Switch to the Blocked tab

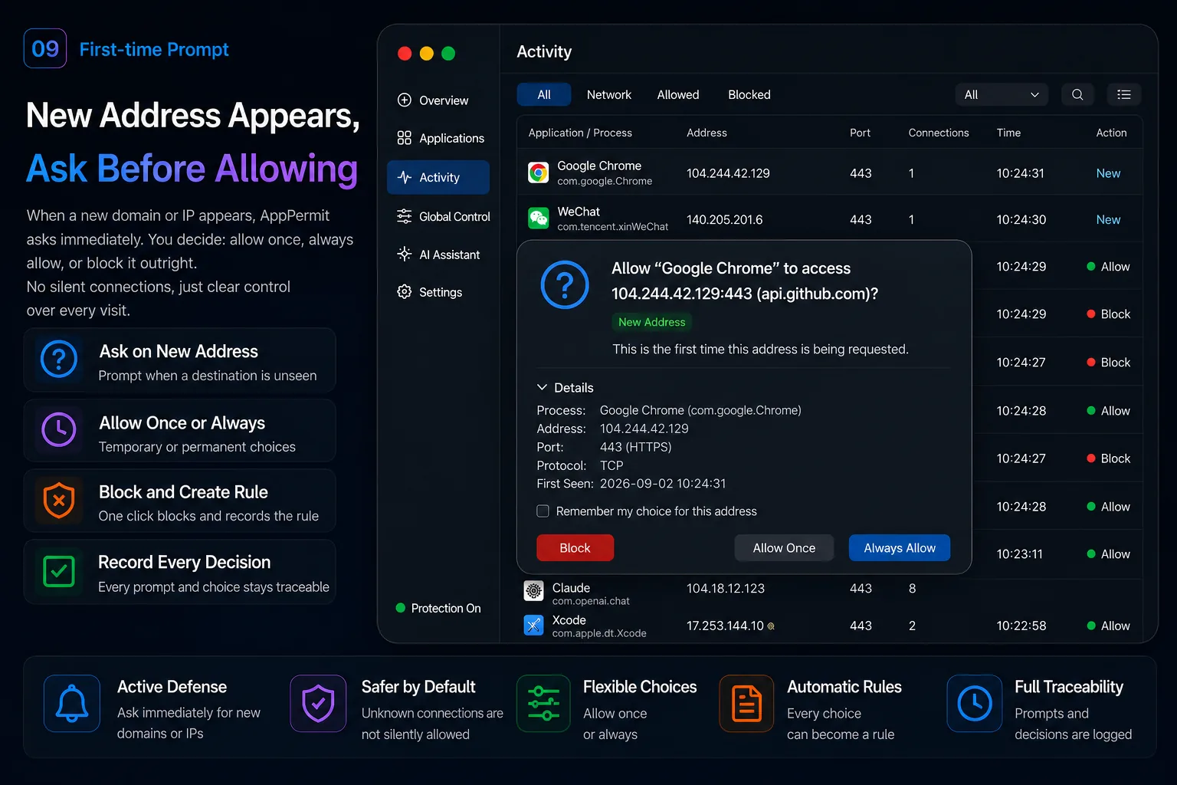749,94
